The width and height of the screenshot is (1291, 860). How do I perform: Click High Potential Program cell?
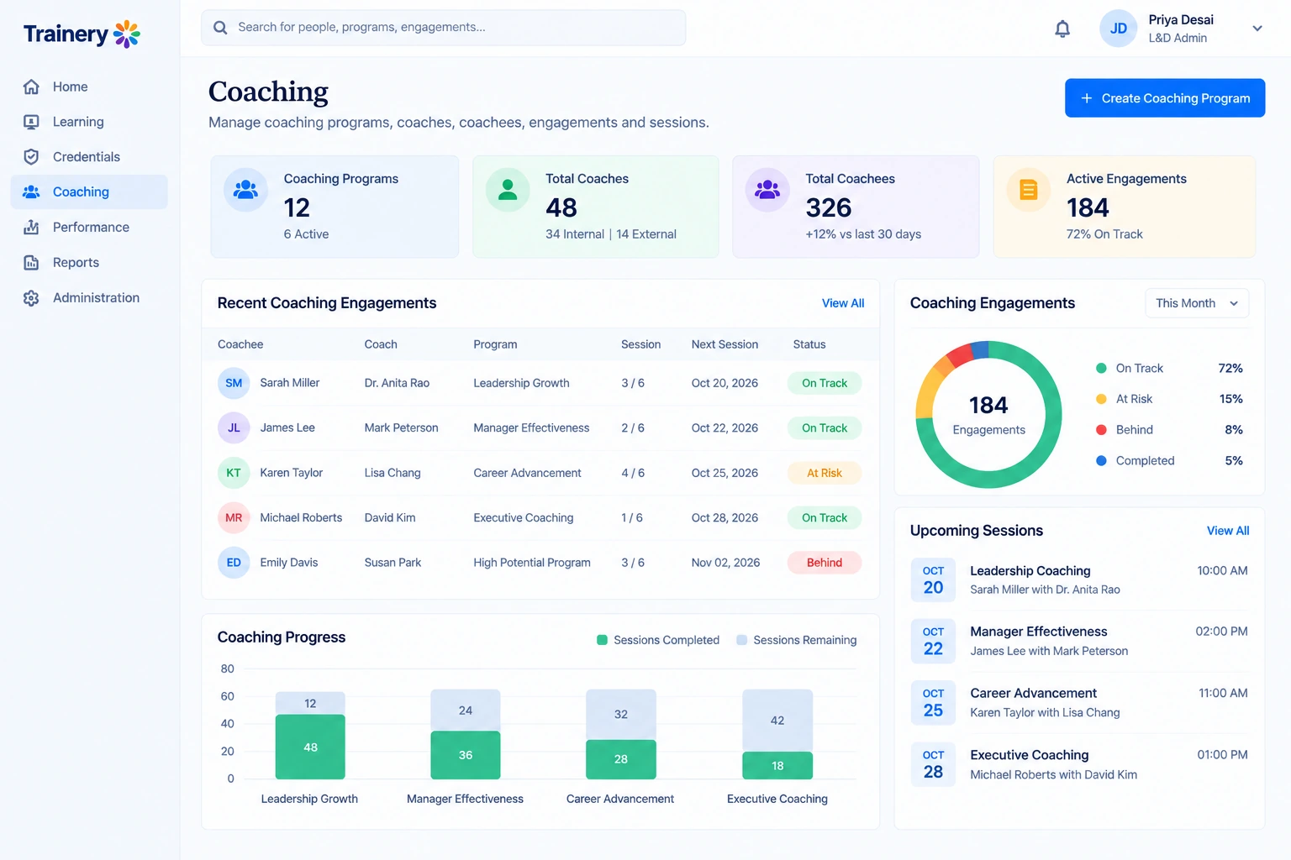[x=532, y=563]
